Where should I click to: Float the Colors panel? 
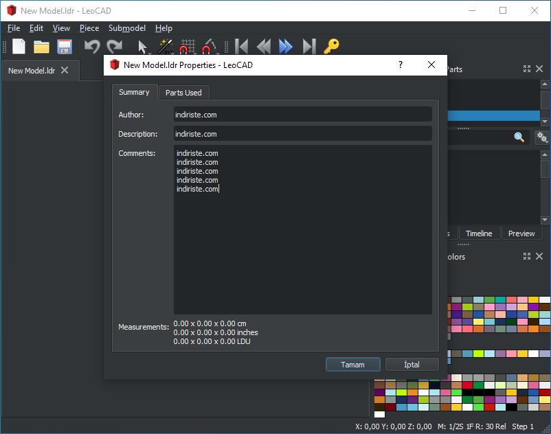click(x=527, y=256)
